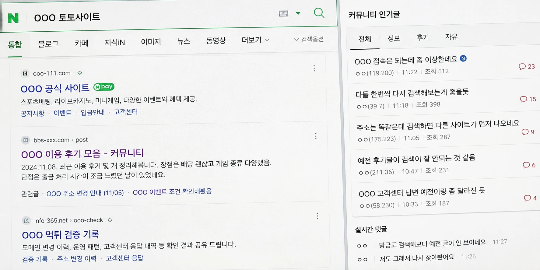Open the 주소 변경 이력 sublink
This screenshot has width=540, height=270.
coord(76,258)
